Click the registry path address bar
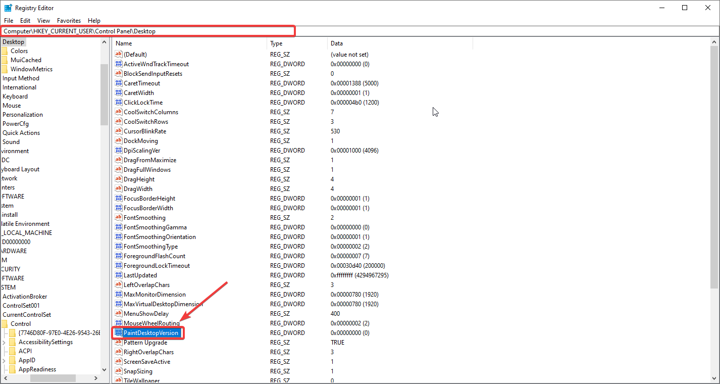 tap(147, 31)
